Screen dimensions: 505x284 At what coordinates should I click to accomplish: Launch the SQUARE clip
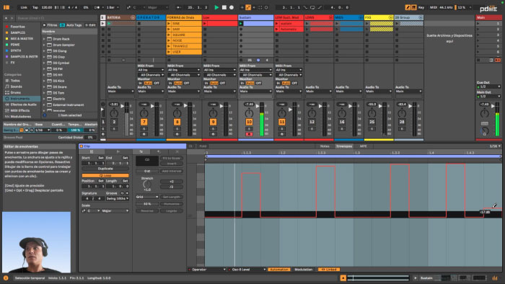(169, 35)
